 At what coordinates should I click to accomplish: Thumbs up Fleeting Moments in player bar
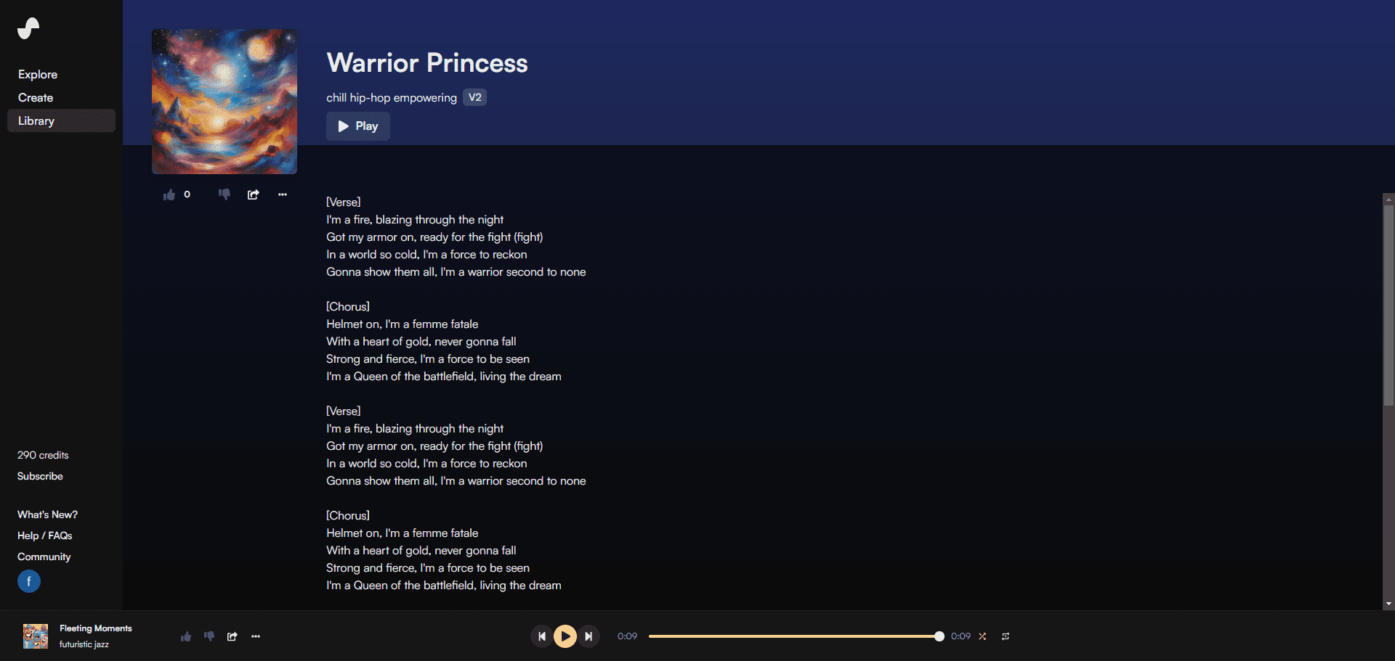point(186,636)
